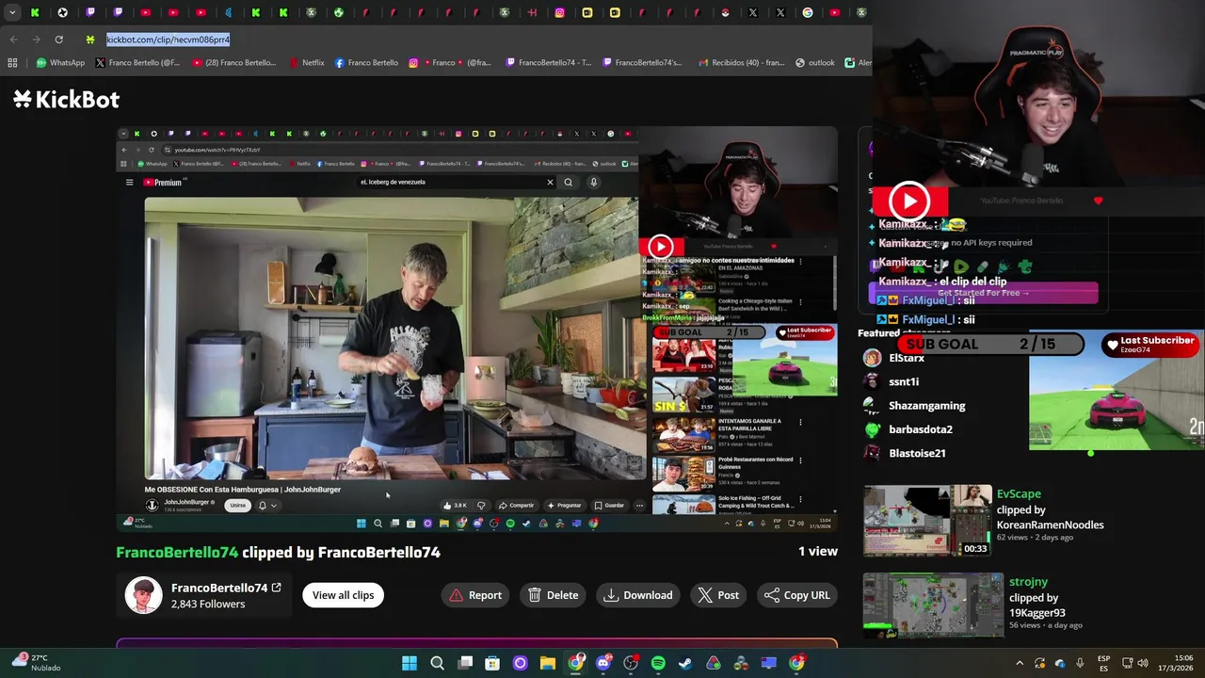Viewport: 1205px width, 678px height.
Task: Open Steam from the taskbar
Action: [685, 663]
